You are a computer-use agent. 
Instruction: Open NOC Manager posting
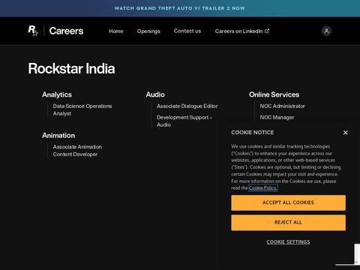(277, 117)
